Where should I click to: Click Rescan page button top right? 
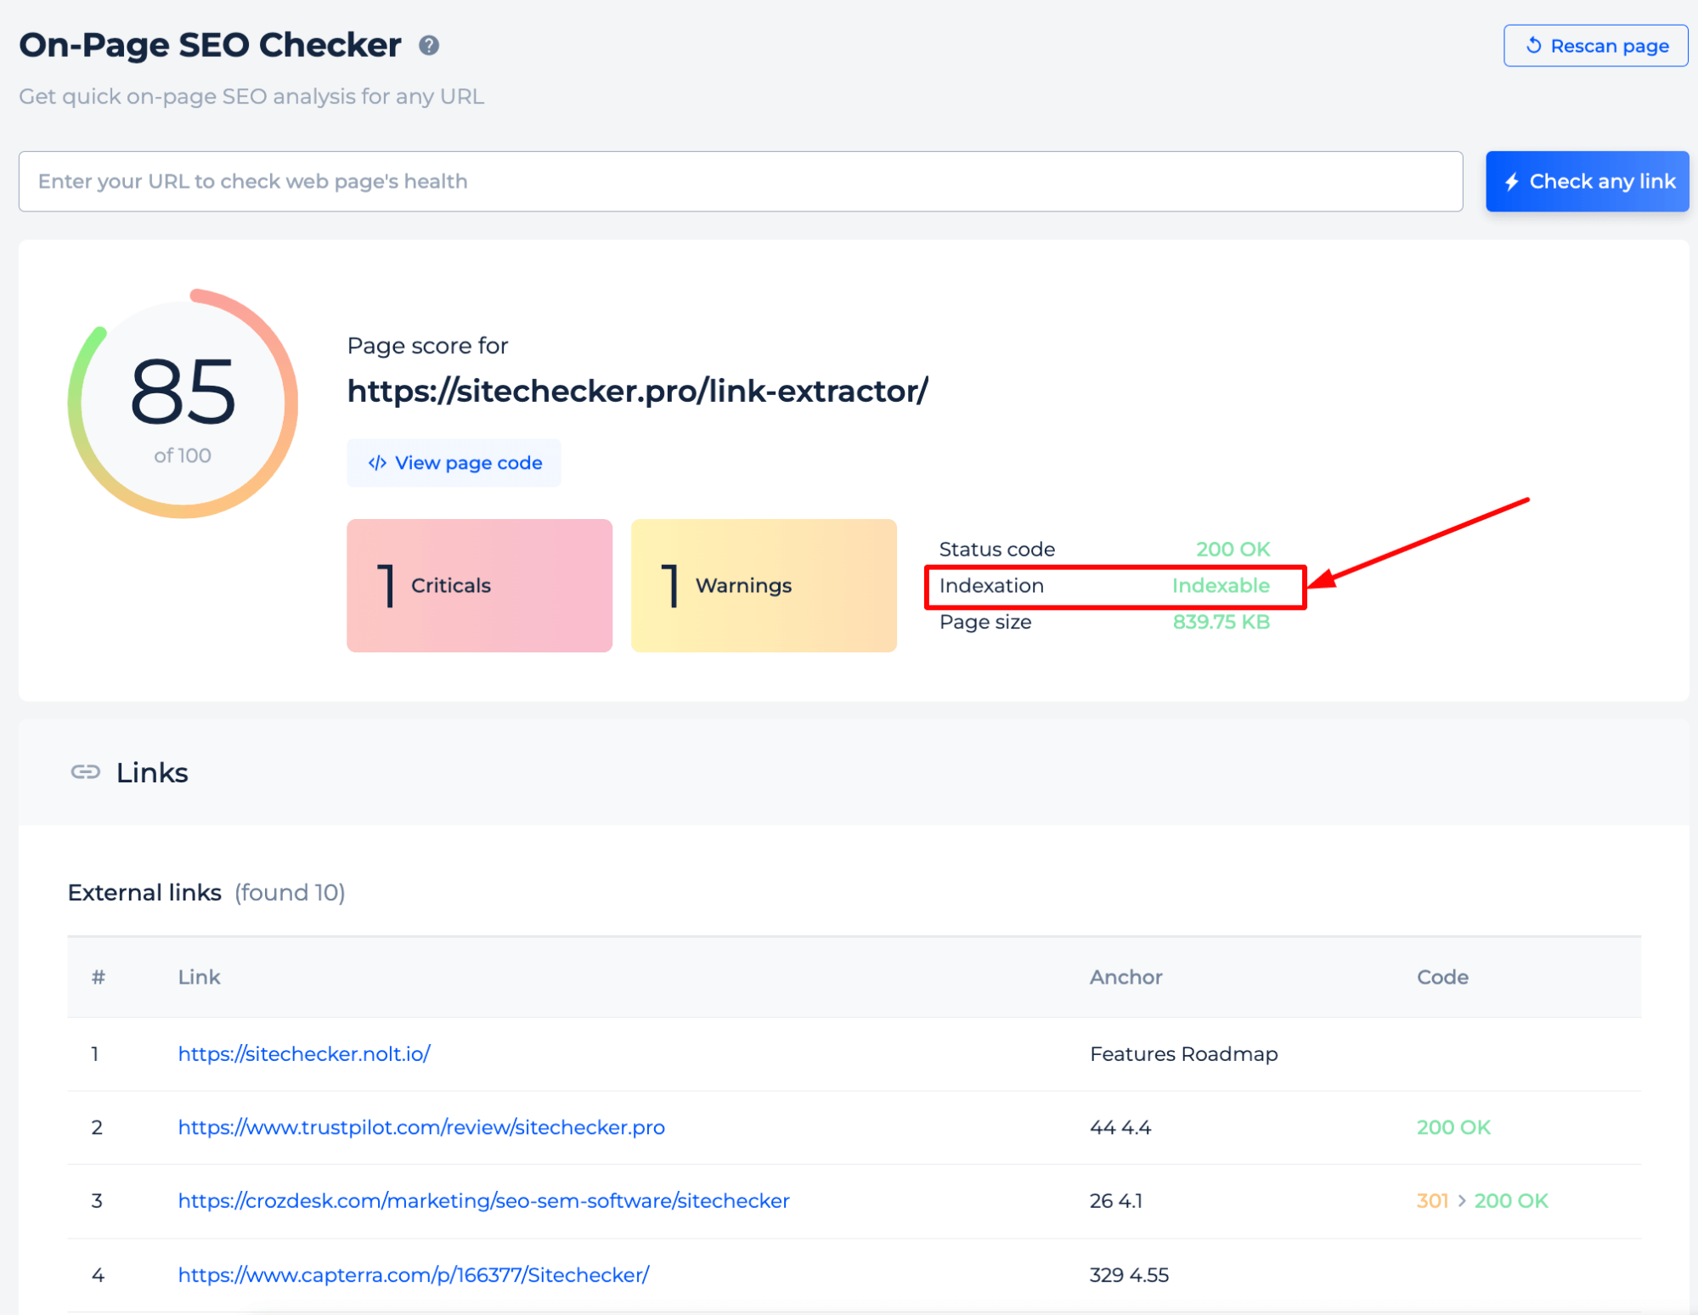1592,44
